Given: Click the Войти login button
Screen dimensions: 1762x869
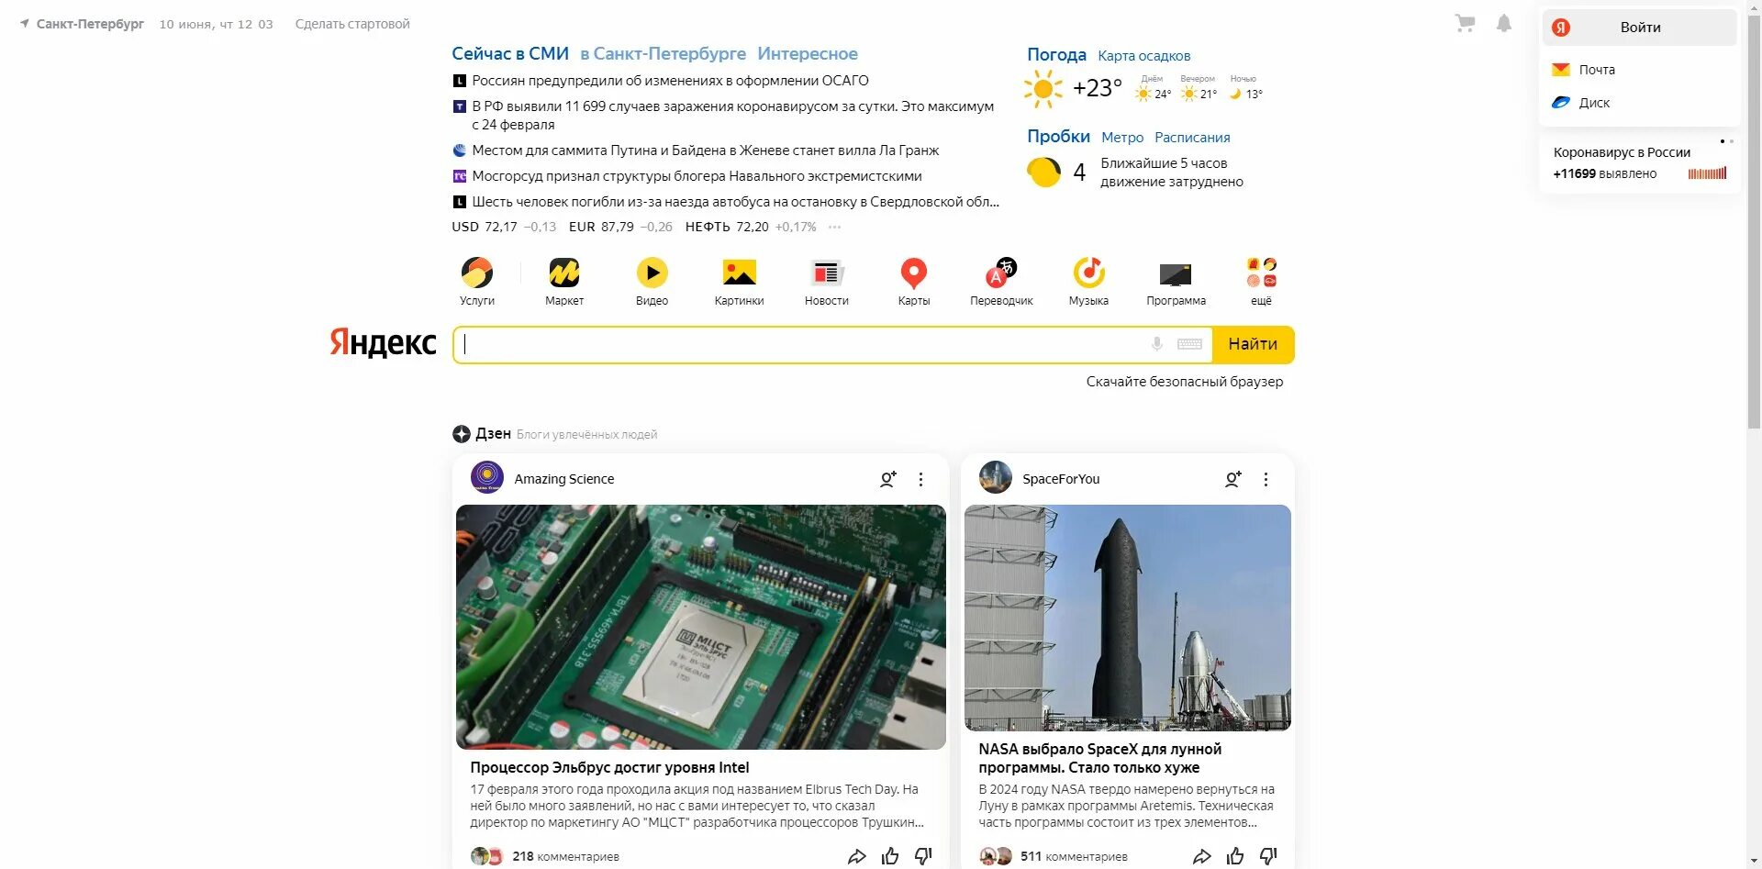Looking at the screenshot, I should pyautogui.click(x=1640, y=28).
